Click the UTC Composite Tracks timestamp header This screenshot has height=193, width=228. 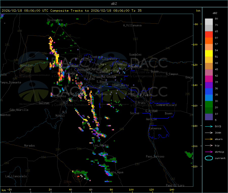click(x=71, y=11)
